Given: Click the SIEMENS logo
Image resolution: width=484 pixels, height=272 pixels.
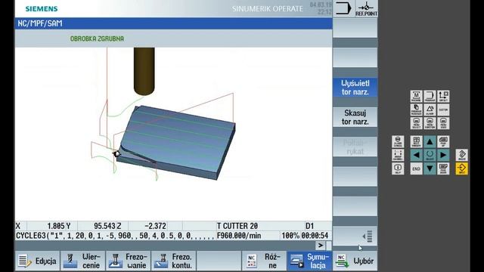Looking at the screenshot, I should (x=42, y=8).
